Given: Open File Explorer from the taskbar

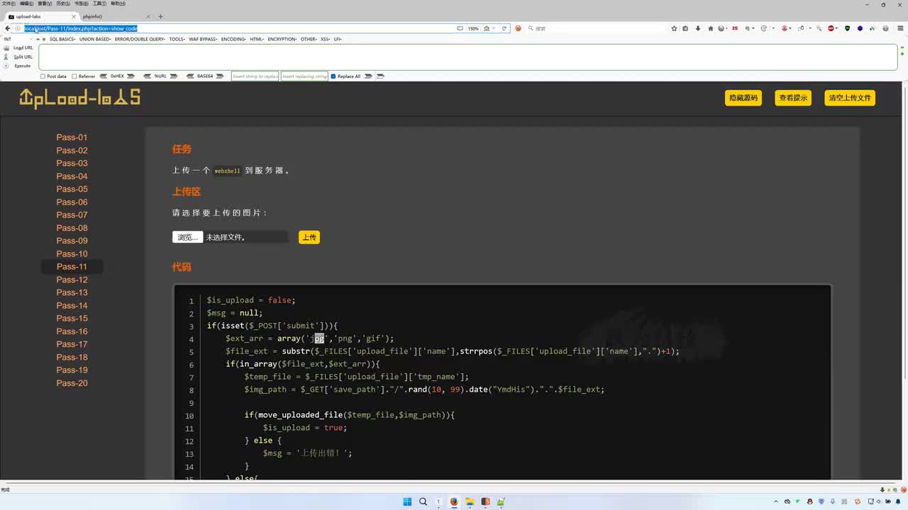Looking at the screenshot, I should pyautogui.click(x=470, y=501).
